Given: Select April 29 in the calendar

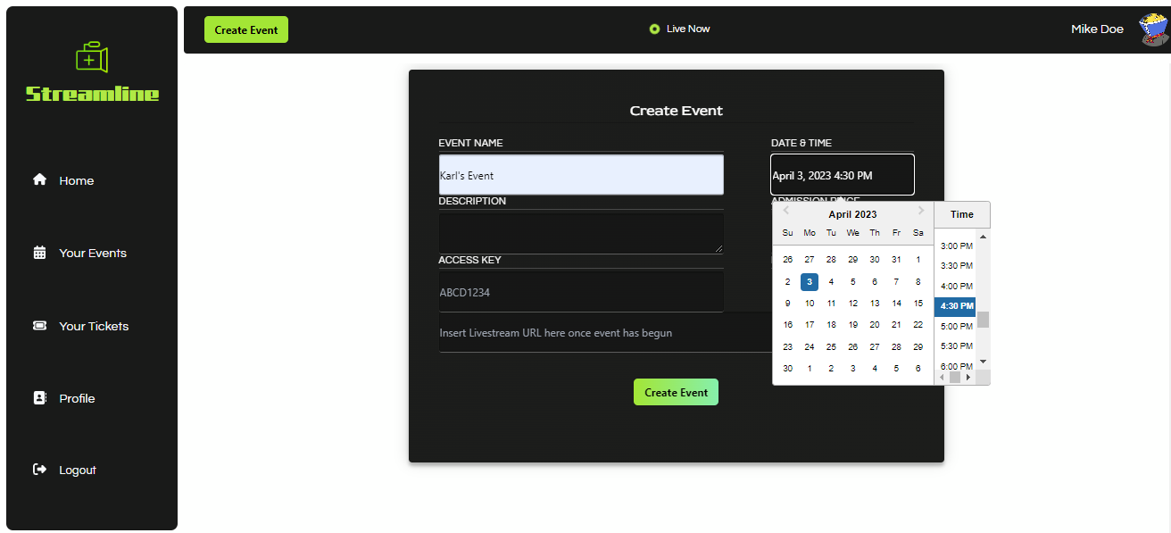Looking at the screenshot, I should pyautogui.click(x=918, y=346).
